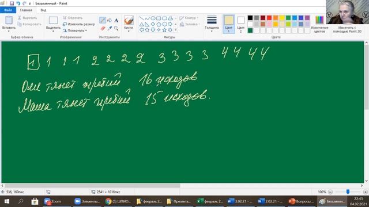Pick the purple color swatch
Viewport: 369px width, 207px height.
307,18
